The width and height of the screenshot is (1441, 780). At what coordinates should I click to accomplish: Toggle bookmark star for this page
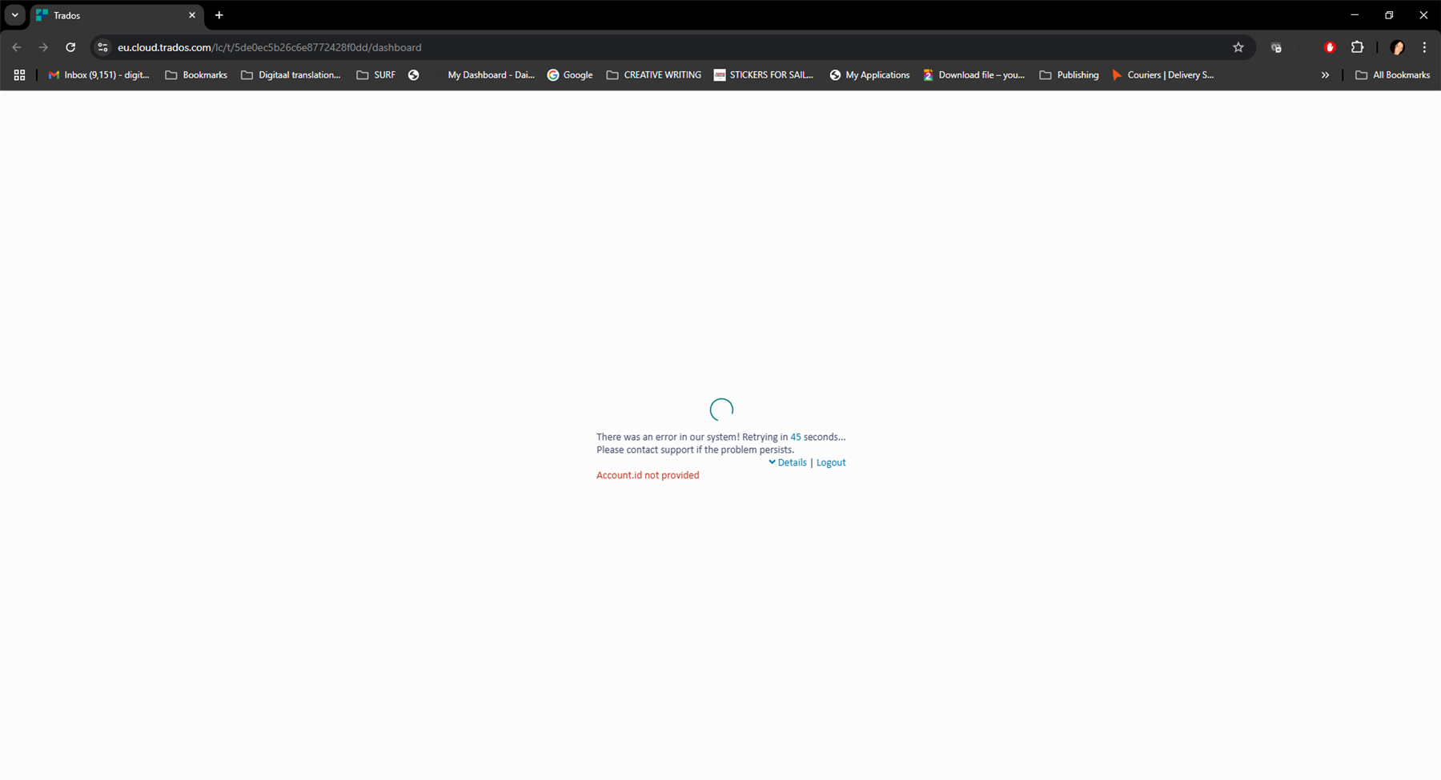coord(1238,47)
